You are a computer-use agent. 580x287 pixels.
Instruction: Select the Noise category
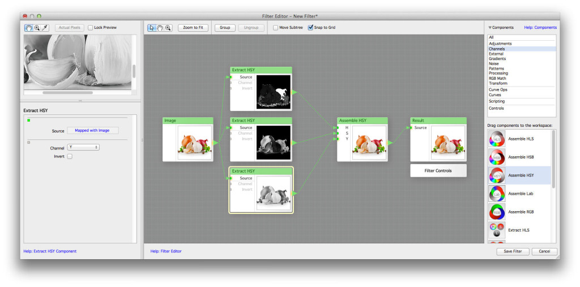[522, 63]
